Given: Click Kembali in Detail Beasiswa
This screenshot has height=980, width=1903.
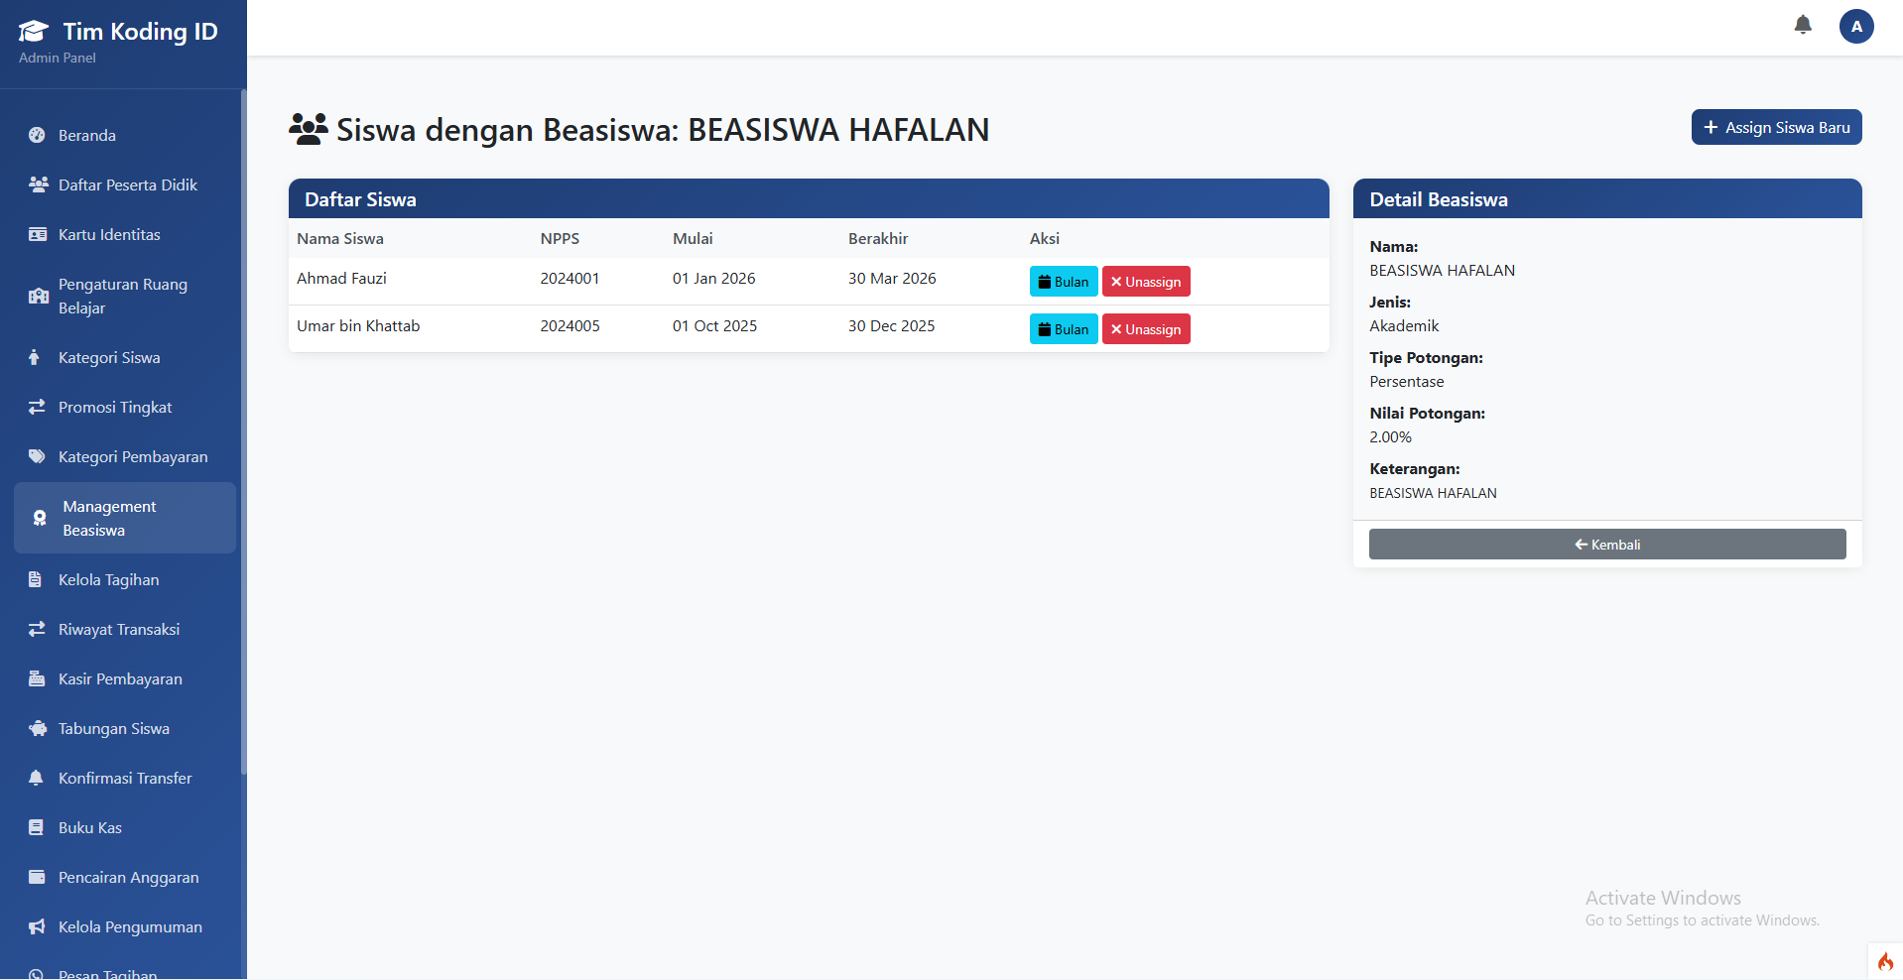Looking at the screenshot, I should [x=1605, y=544].
